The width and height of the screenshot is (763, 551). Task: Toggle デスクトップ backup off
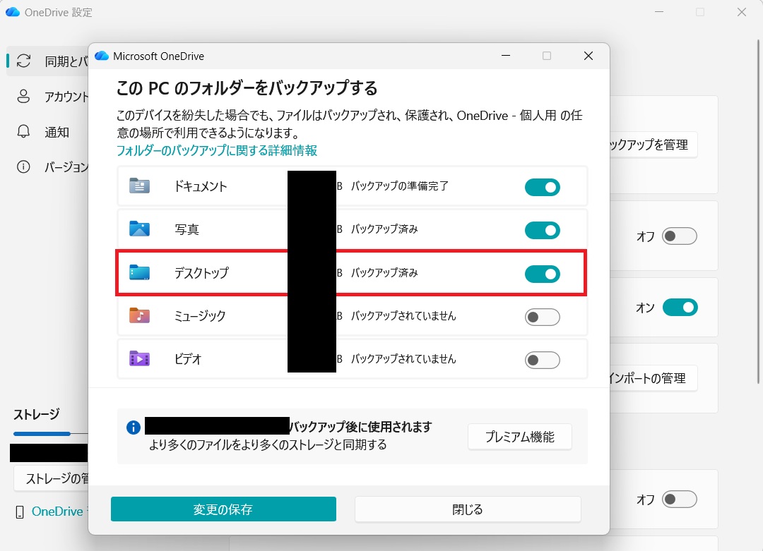pyautogui.click(x=542, y=273)
